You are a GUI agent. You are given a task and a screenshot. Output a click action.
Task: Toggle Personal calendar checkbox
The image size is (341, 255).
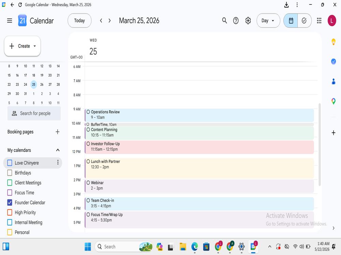coord(10,232)
